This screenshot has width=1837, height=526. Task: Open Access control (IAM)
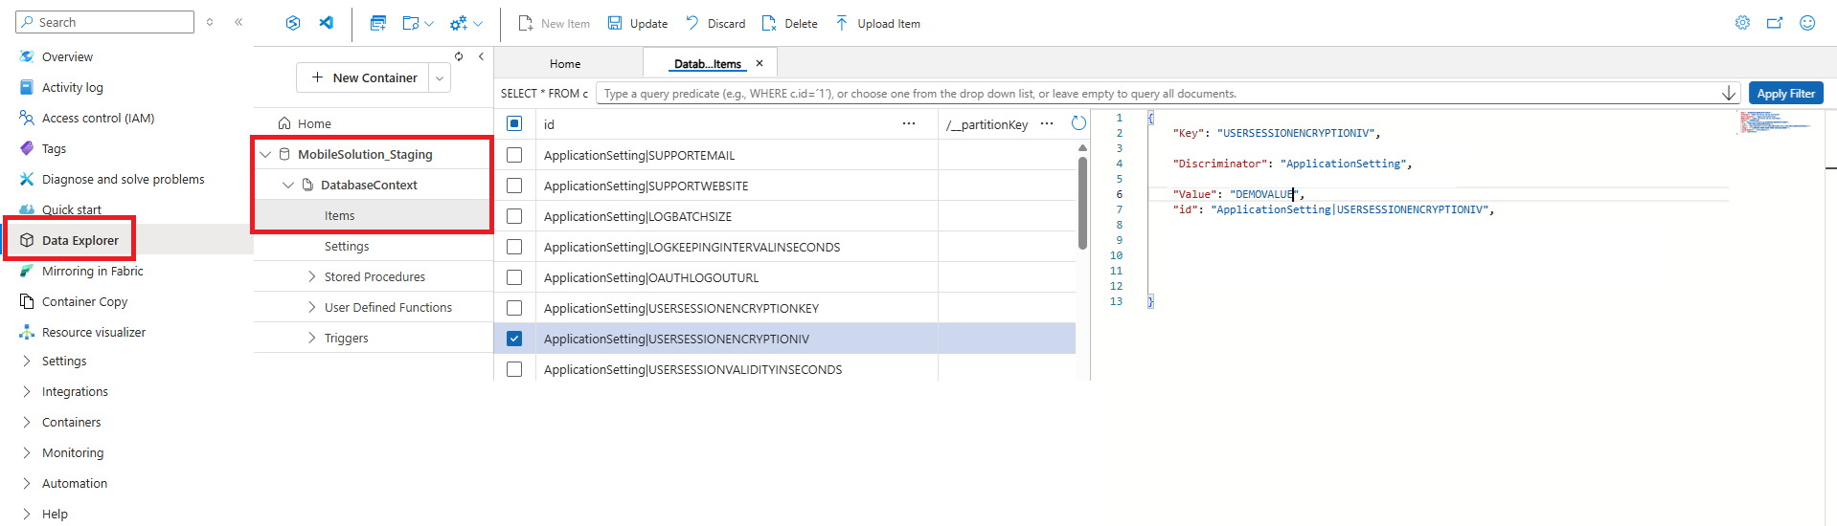[x=98, y=118]
